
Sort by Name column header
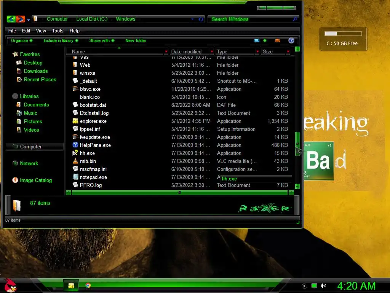(x=78, y=52)
